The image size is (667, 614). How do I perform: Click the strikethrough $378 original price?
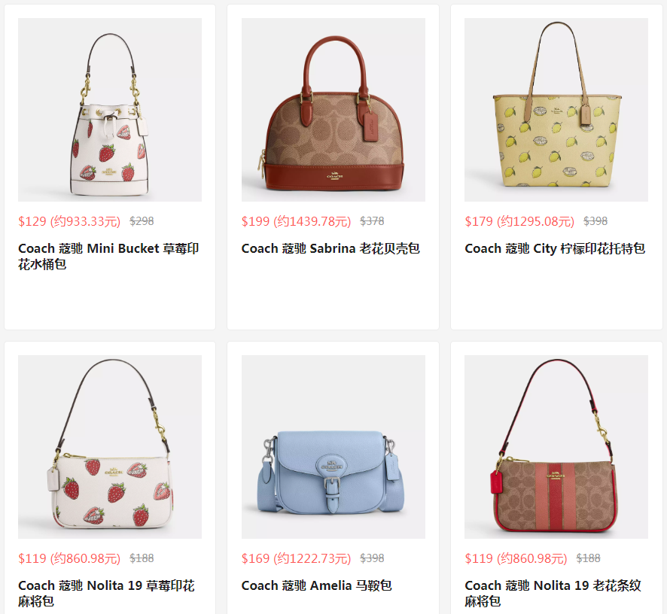point(372,221)
